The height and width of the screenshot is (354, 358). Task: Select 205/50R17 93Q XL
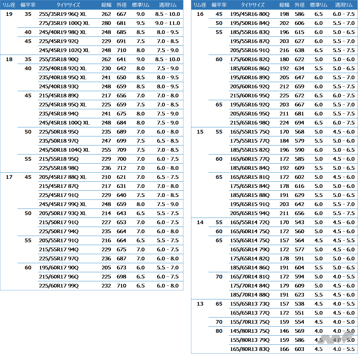pyautogui.click(x=63, y=213)
